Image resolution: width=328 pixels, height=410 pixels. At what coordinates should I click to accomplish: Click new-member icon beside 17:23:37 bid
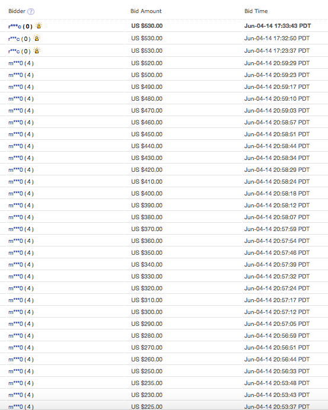[x=37, y=50]
